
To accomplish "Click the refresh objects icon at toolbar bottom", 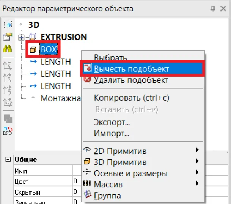I will (x=8, y=131).
